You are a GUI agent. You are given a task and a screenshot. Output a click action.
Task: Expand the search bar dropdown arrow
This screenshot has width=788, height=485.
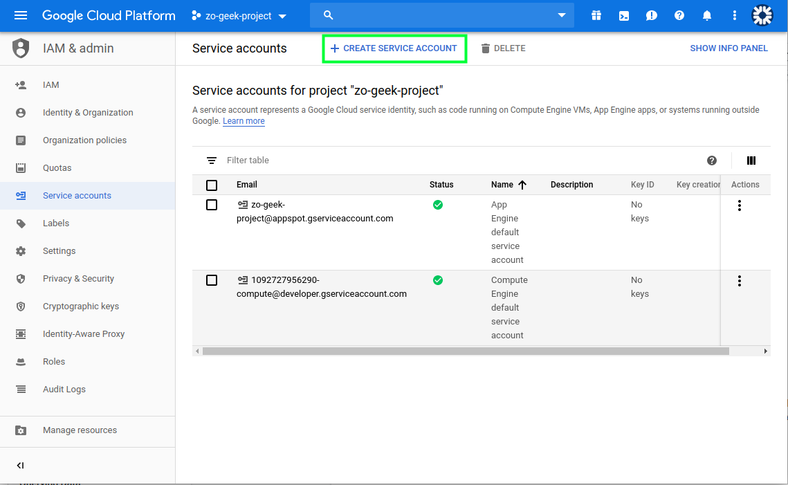click(x=562, y=16)
